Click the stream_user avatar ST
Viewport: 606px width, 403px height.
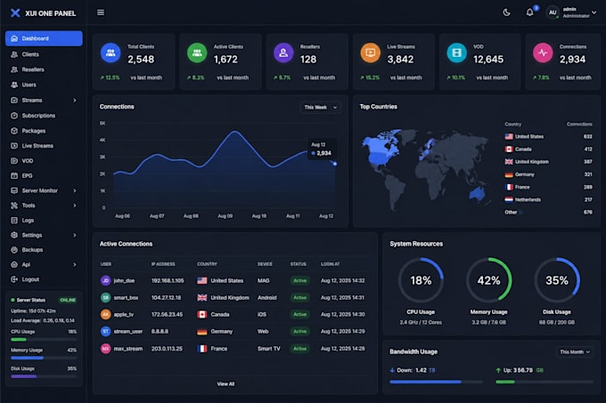[105, 332]
